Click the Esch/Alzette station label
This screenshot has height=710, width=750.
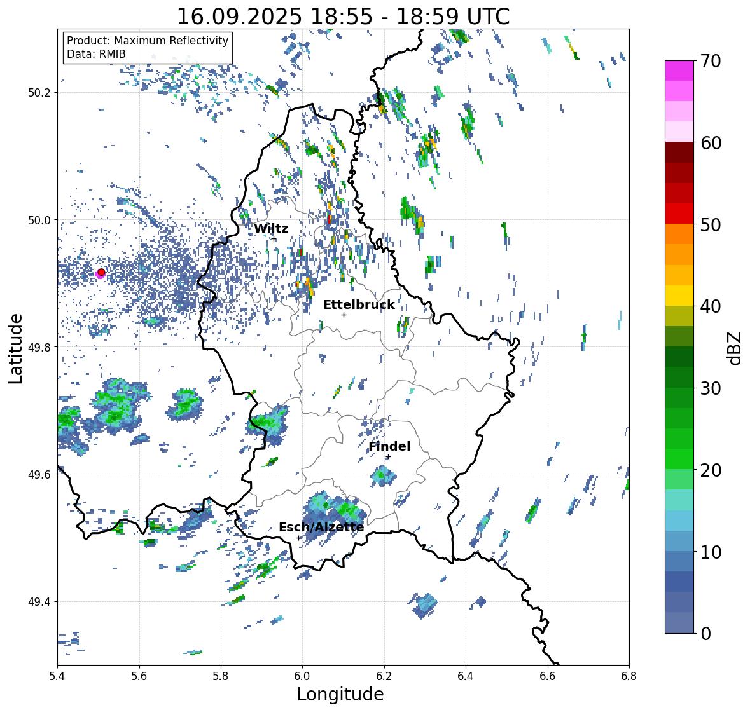(x=321, y=527)
